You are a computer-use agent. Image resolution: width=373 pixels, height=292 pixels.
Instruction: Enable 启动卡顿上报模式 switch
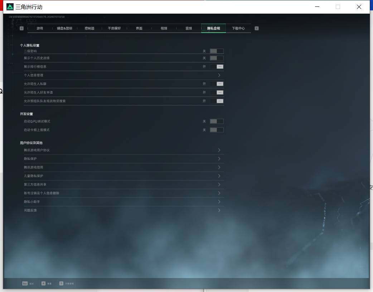coord(217,130)
